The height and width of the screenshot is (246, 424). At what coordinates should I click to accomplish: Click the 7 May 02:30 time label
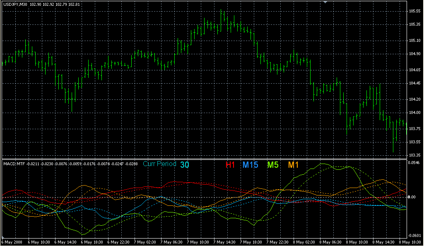[x=145, y=242]
